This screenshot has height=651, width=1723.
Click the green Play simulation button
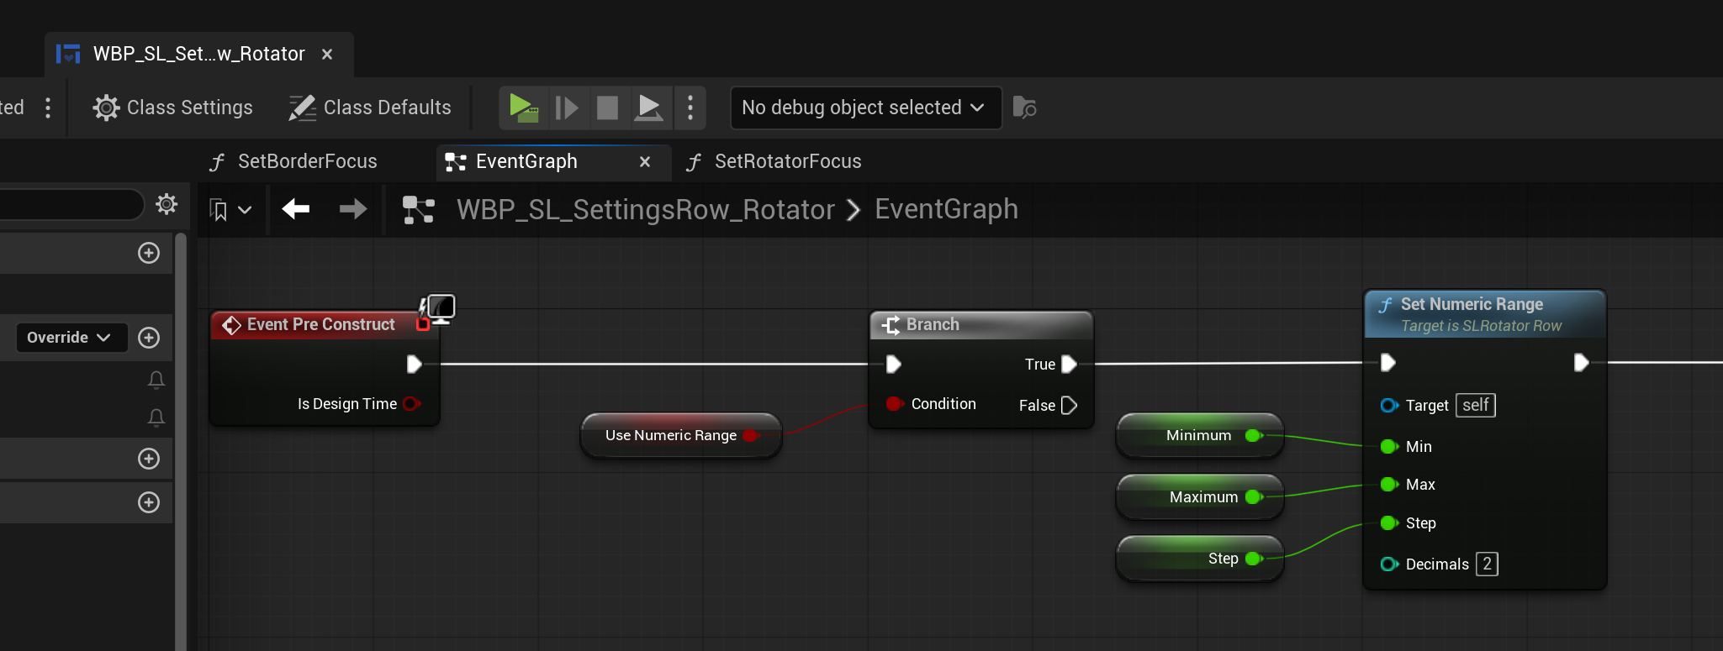523,108
